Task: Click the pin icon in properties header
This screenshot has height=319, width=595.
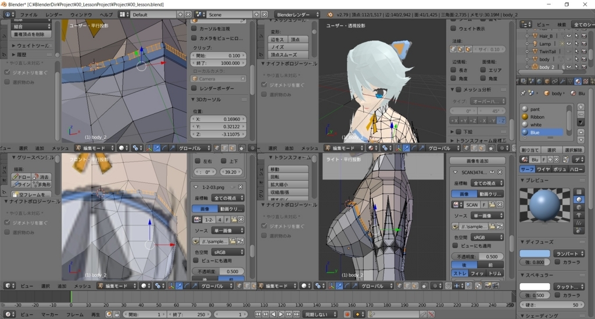Action: [x=524, y=93]
